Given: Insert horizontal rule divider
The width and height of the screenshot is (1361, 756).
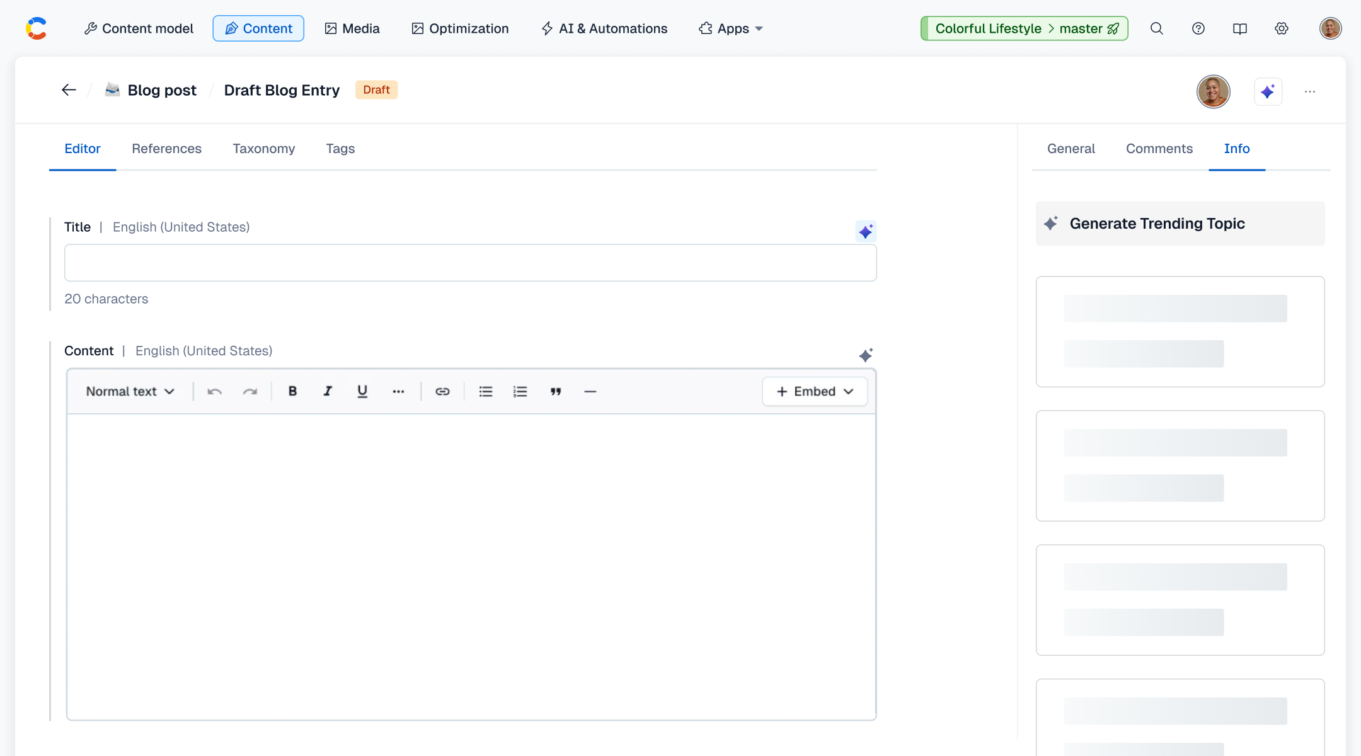Looking at the screenshot, I should (x=590, y=391).
